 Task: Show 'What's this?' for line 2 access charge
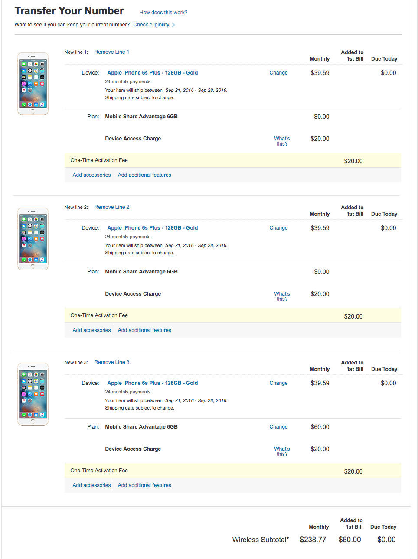[x=282, y=296]
